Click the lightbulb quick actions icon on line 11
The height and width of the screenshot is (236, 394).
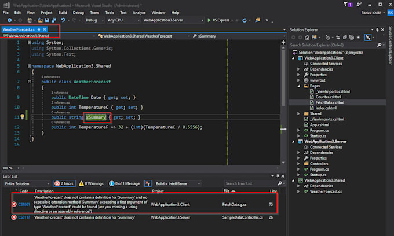click(x=23, y=117)
